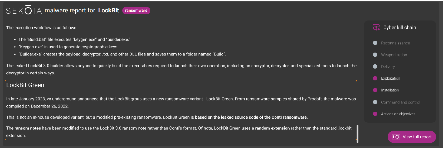Select the purple Exploitation stage dot
The width and height of the screenshot is (443, 149).
pyautogui.click(x=375, y=78)
